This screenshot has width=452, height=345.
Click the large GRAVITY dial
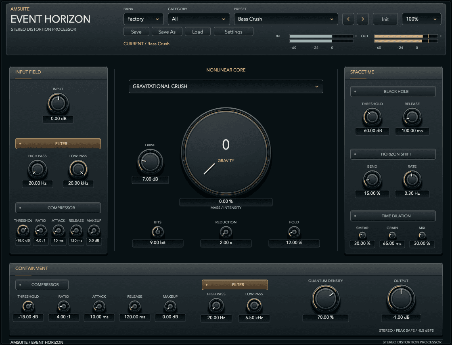click(226, 152)
